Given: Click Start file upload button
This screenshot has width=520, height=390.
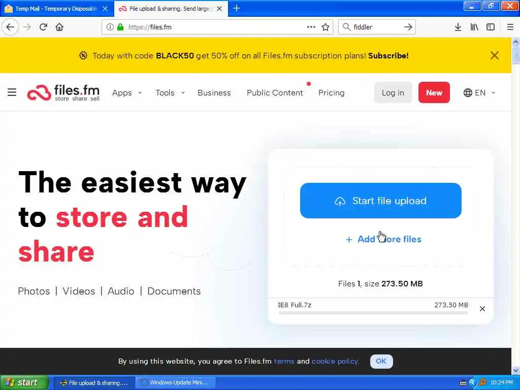Looking at the screenshot, I should 380,201.
